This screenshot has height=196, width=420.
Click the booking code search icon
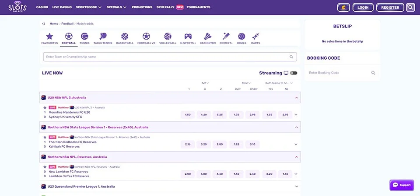click(373, 73)
